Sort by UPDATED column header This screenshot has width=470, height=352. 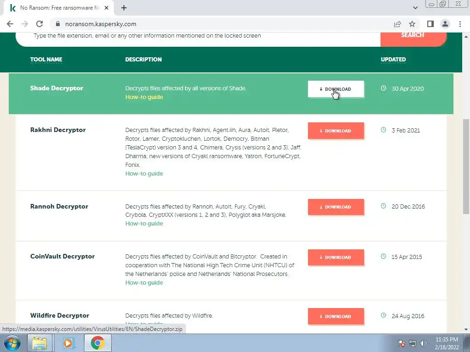pos(393,59)
